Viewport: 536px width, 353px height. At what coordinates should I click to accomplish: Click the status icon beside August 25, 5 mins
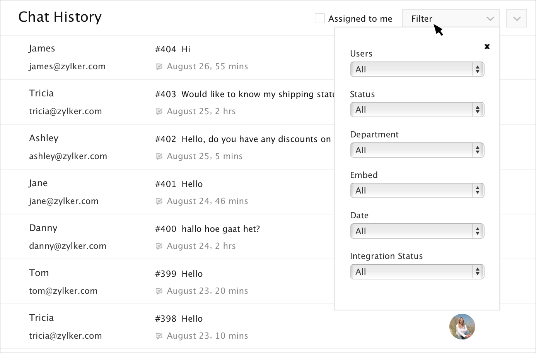[159, 156]
